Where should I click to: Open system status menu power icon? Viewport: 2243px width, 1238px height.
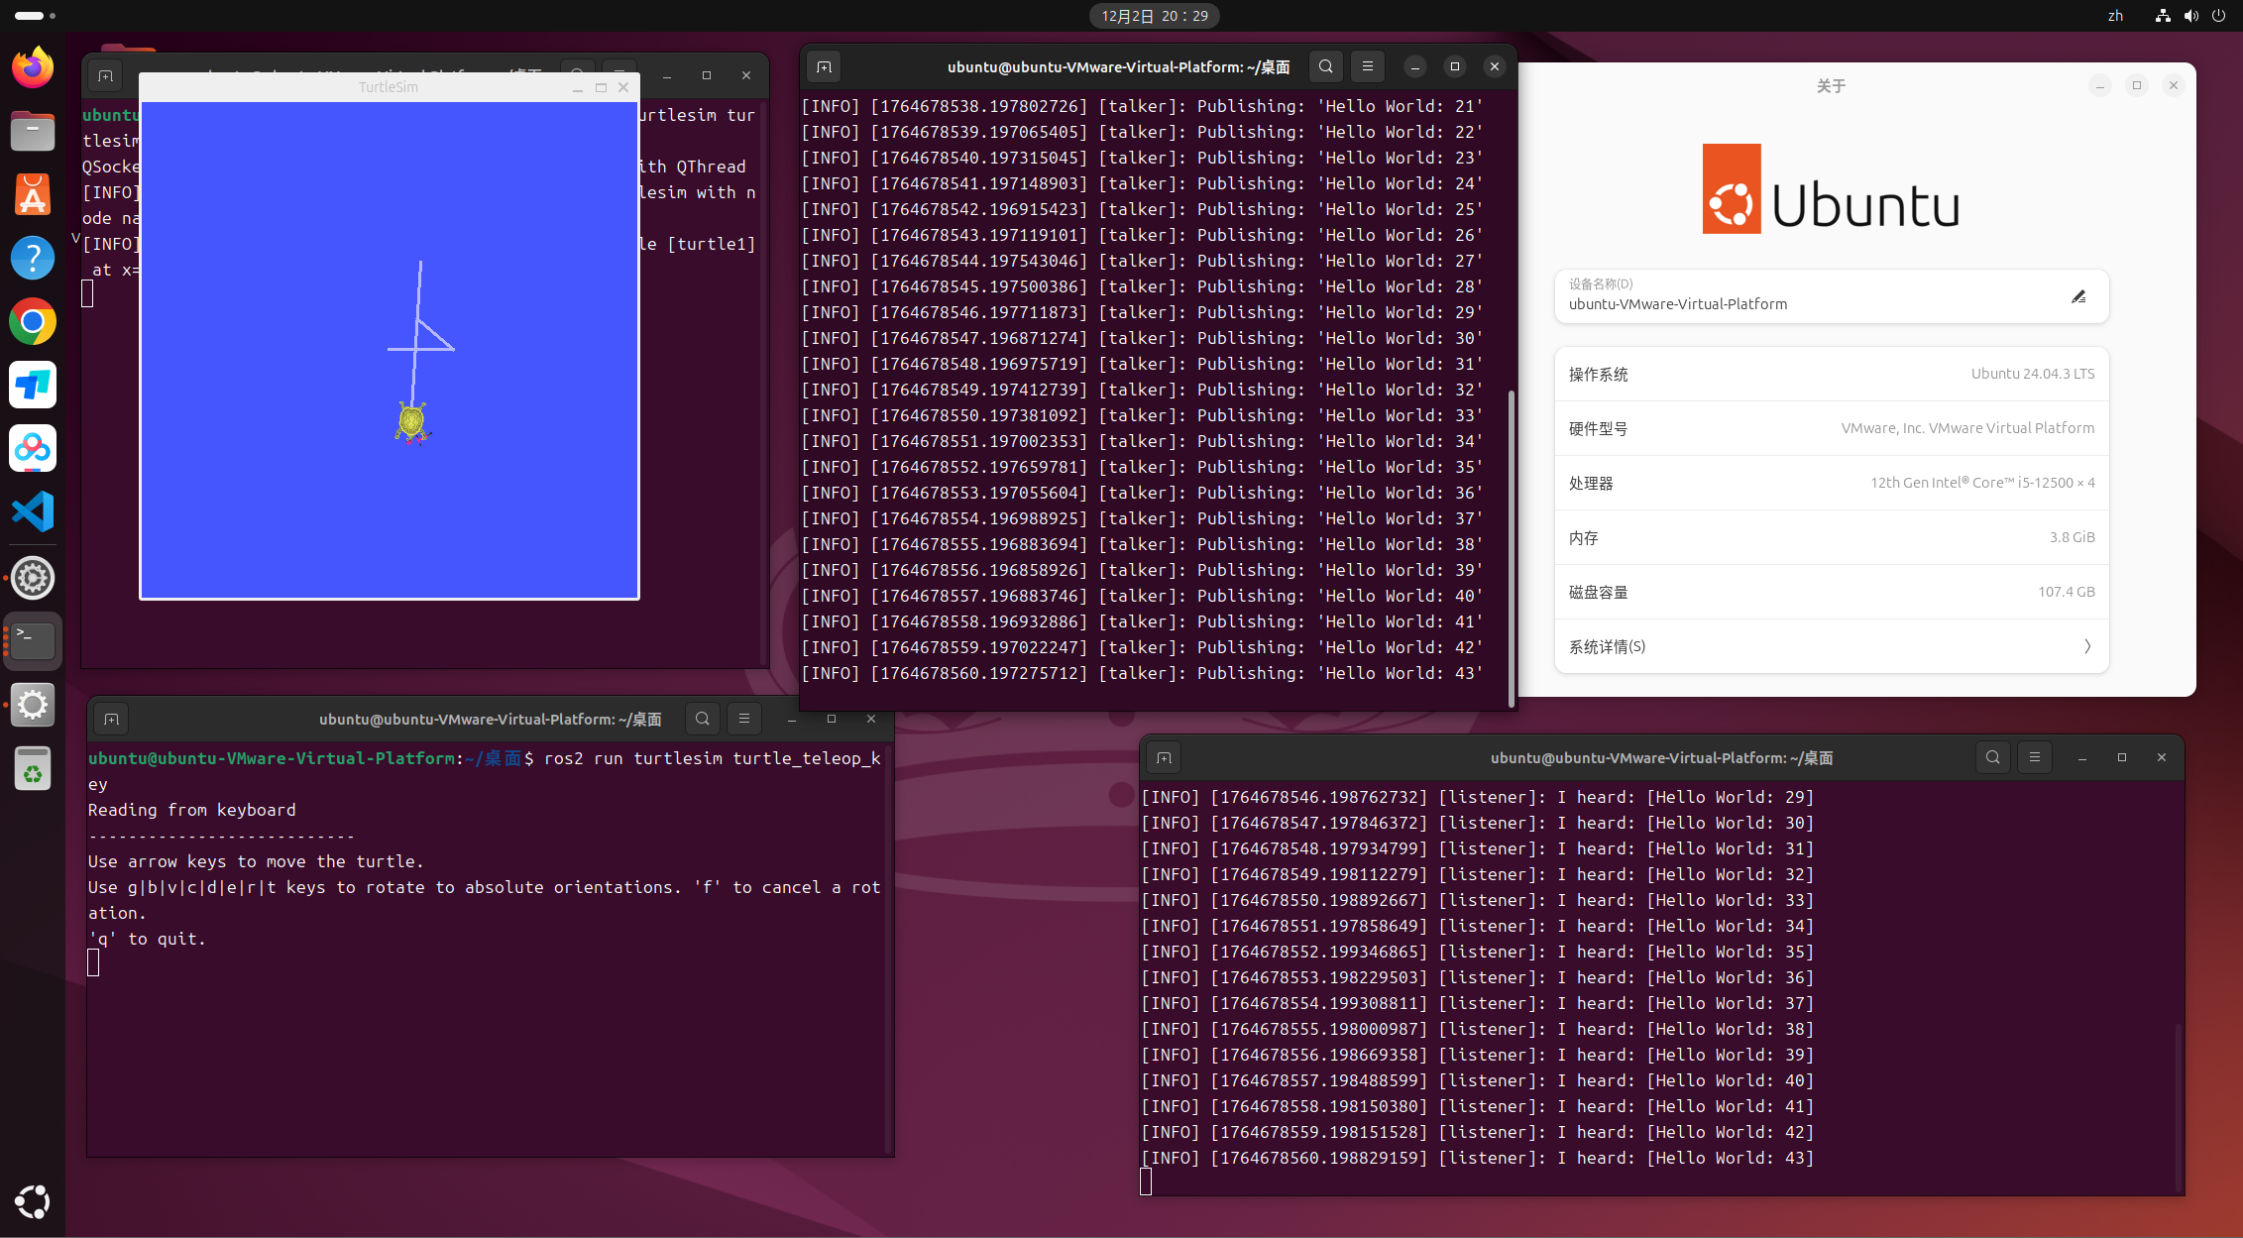pos(2218,16)
